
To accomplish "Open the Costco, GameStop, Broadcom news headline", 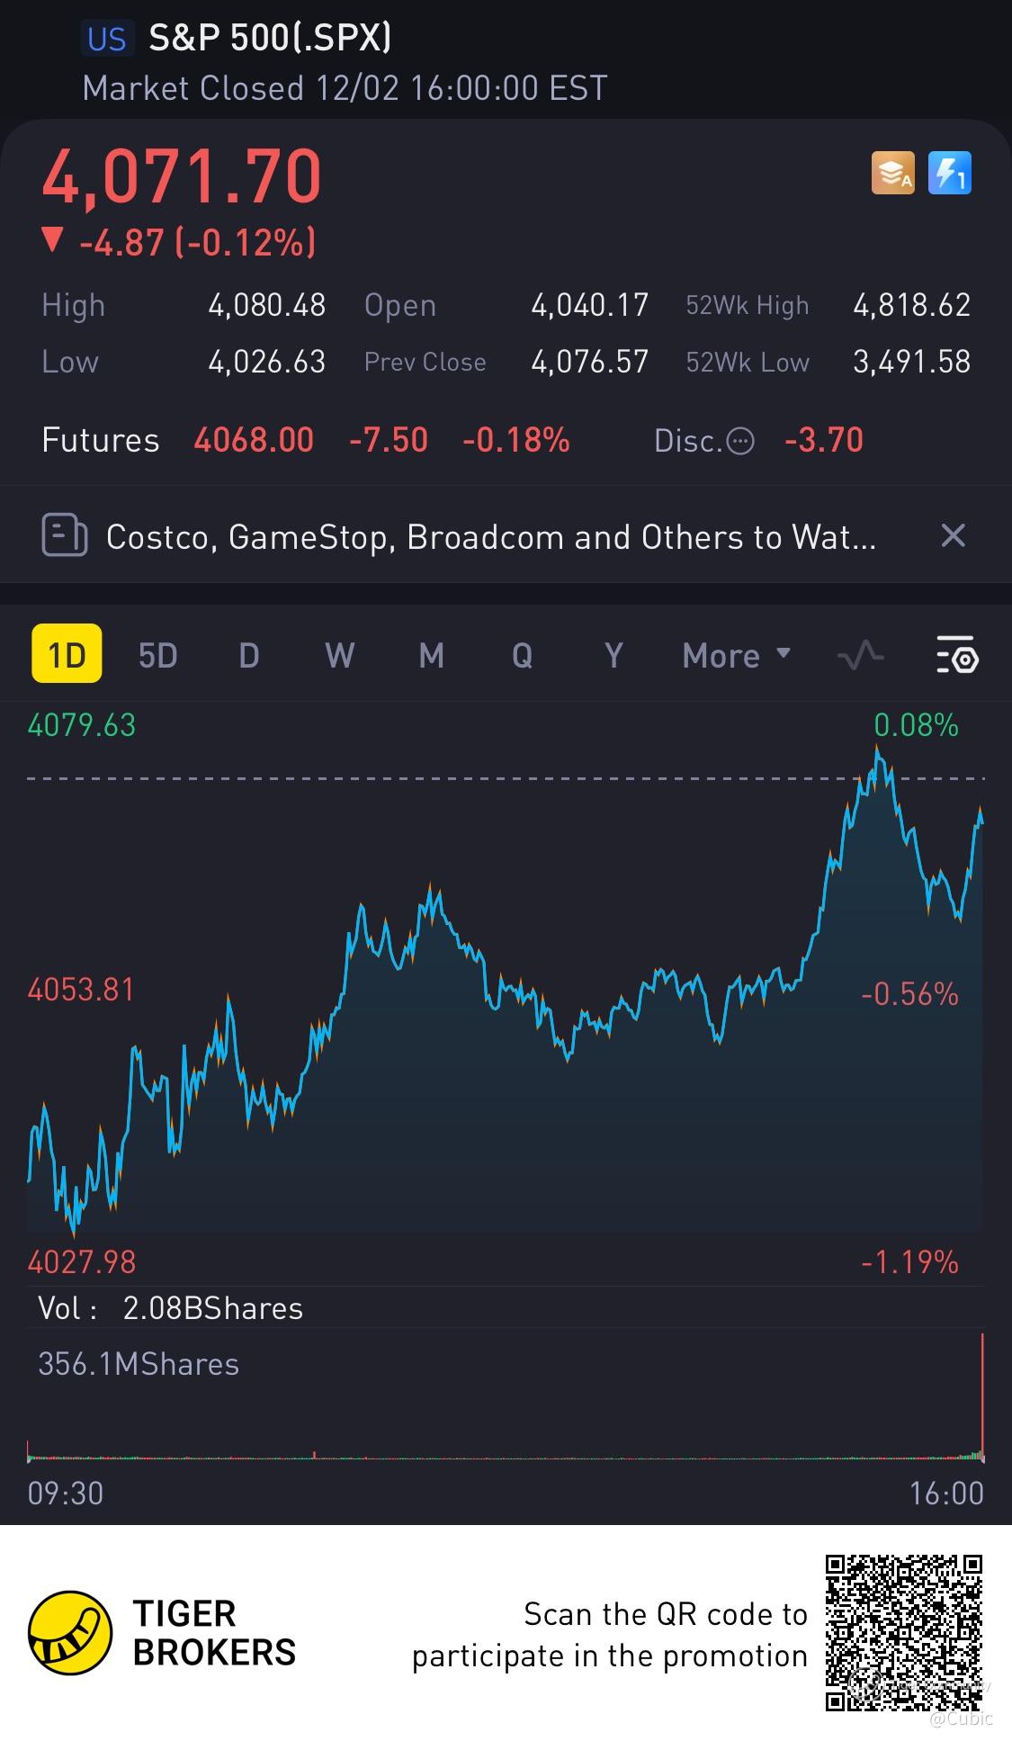I will tap(490, 537).
